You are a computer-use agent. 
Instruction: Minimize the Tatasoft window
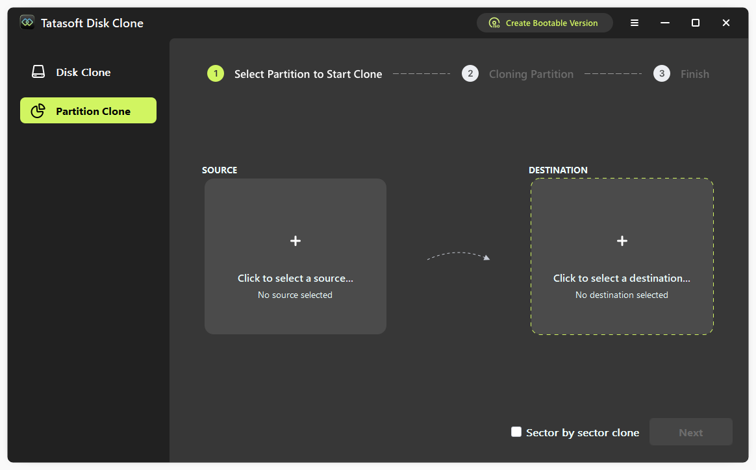665,23
